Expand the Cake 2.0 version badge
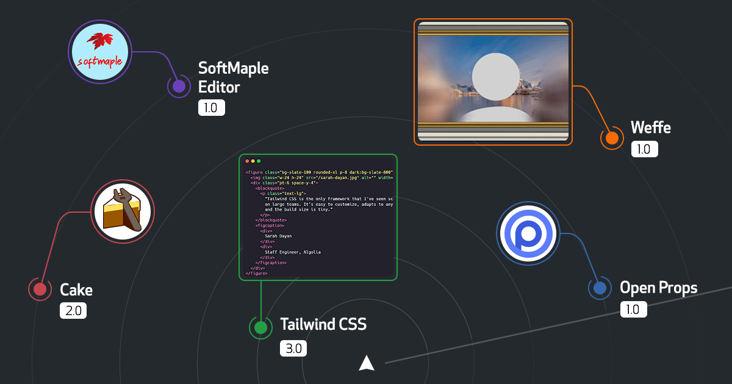732x384 pixels. point(73,310)
